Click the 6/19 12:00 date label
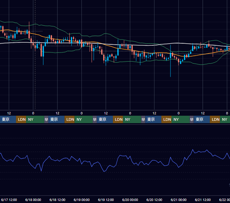The height and width of the screenshot is (203, 230). [x=106, y=200]
